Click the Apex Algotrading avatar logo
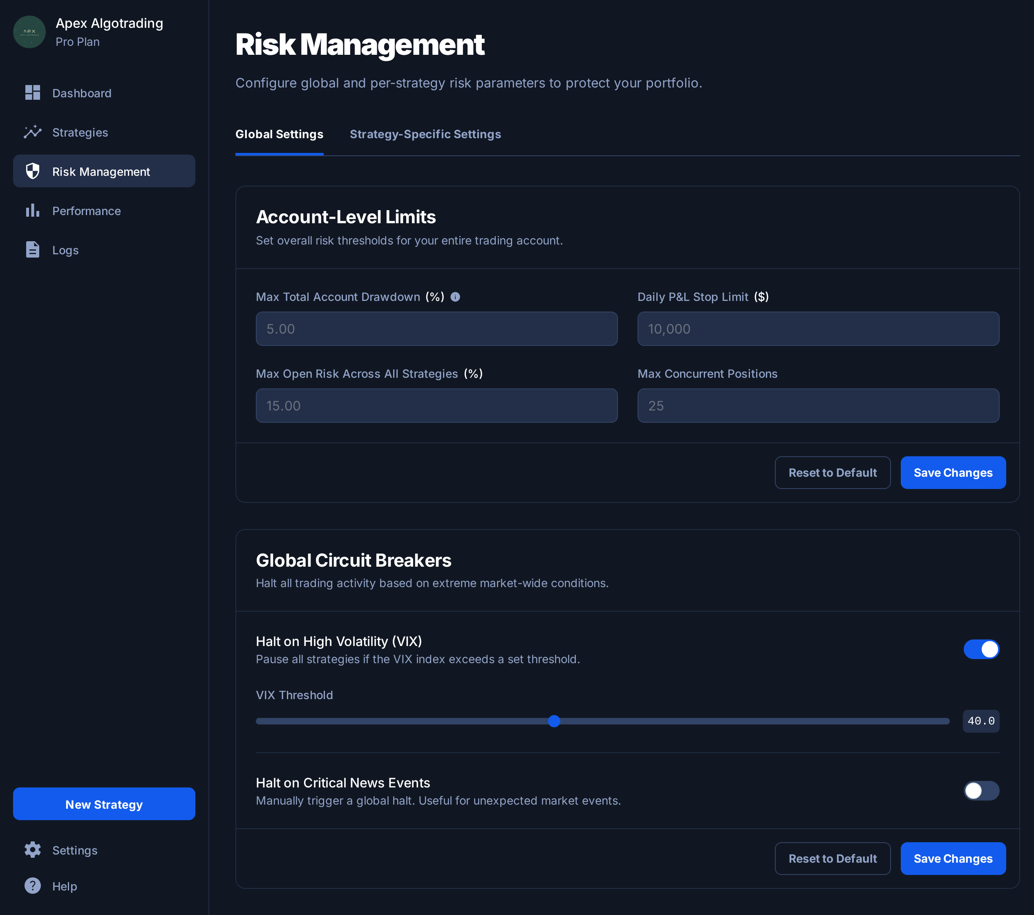The width and height of the screenshot is (1034, 915). [29, 32]
